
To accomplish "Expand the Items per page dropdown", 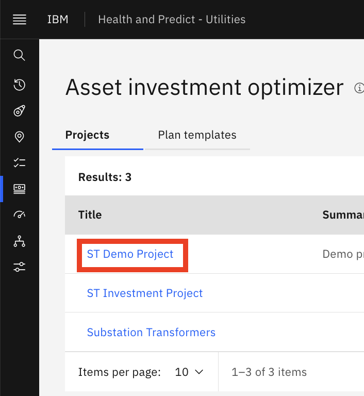I will [x=189, y=372].
